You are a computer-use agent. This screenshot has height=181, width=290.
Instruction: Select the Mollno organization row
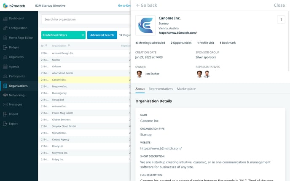pos(84,60)
